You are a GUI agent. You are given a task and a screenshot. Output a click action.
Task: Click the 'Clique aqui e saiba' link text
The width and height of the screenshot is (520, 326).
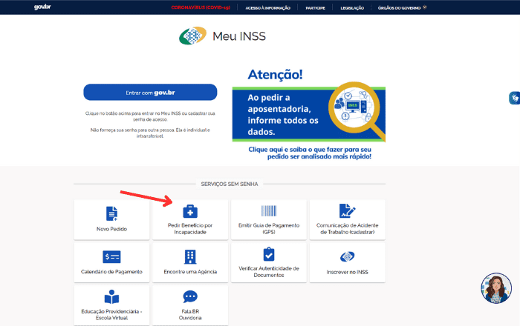tap(310, 153)
